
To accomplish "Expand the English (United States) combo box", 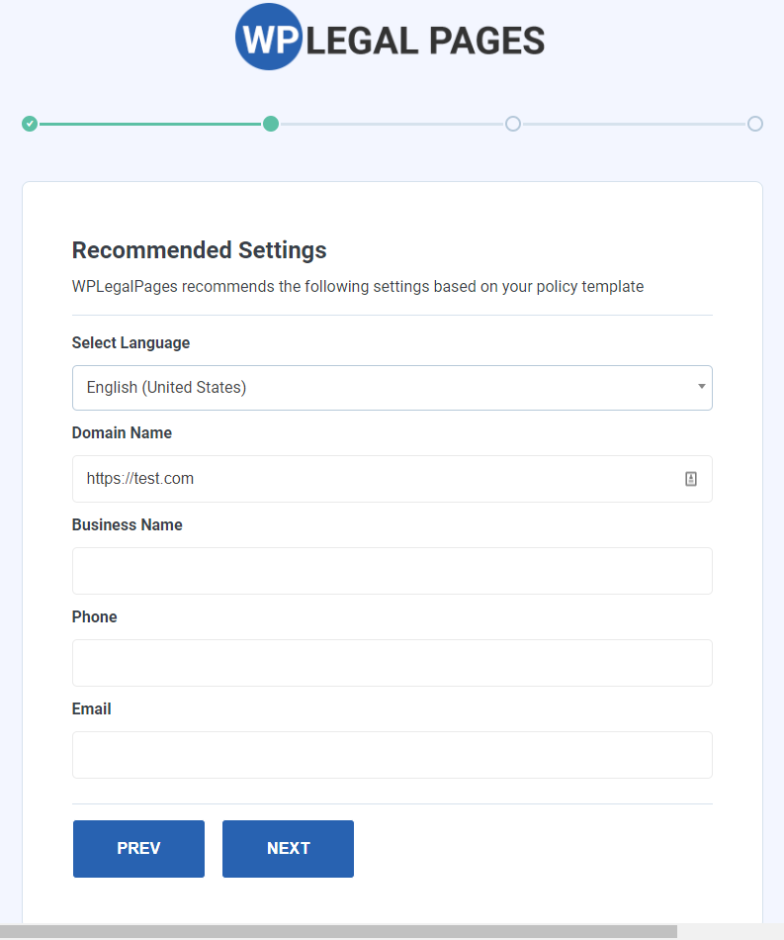I will (x=392, y=388).
